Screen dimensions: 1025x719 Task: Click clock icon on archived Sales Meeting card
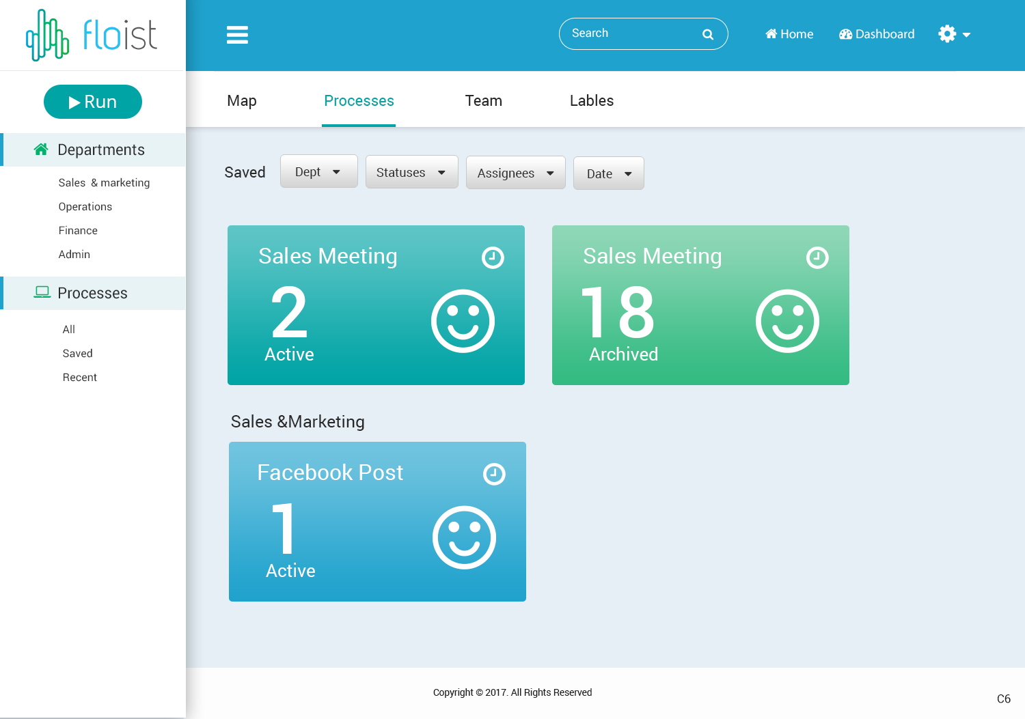tap(817, 257)
